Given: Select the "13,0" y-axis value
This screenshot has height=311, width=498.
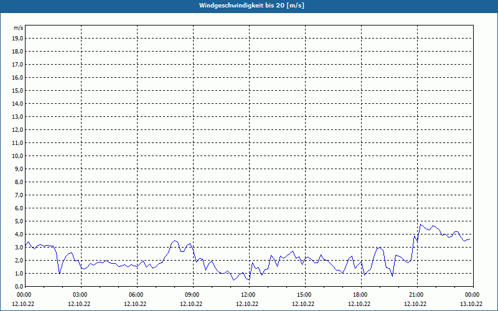Looking at the screenshot, I should (17, 116).
